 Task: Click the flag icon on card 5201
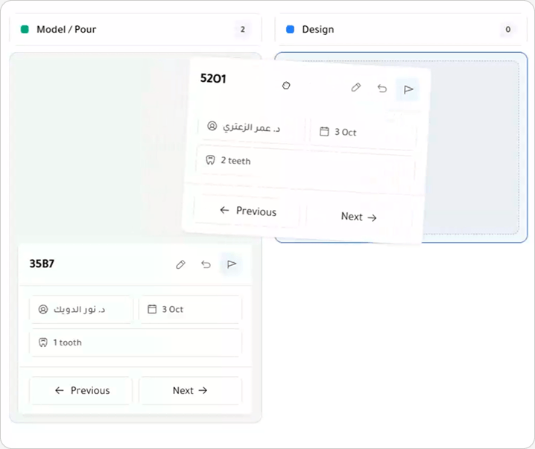tap(408, 89)
